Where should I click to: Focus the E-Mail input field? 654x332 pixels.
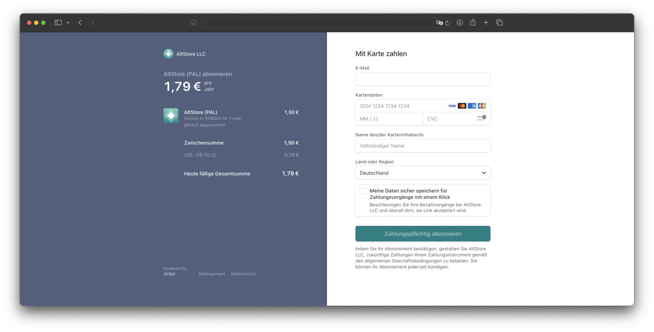point(423,79)
